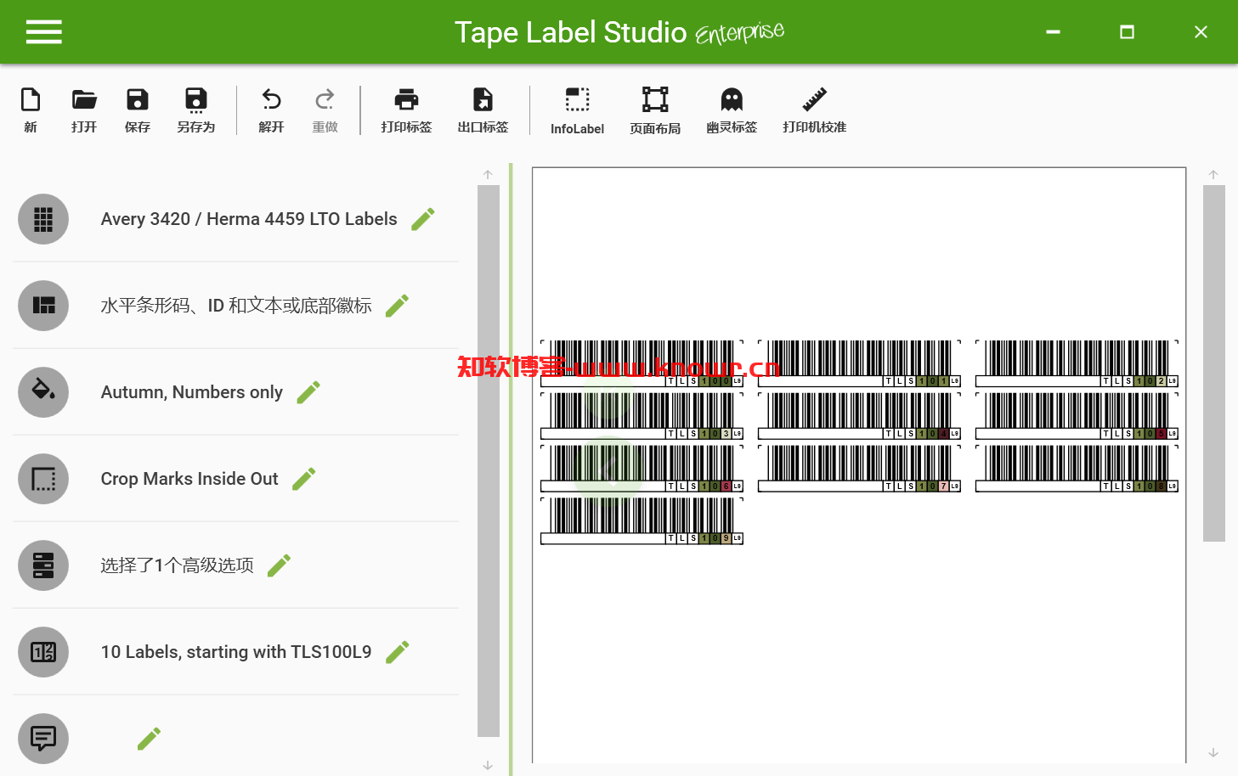
Task: Maximize the Tape Label Studio window
Action: point(1127,32)
